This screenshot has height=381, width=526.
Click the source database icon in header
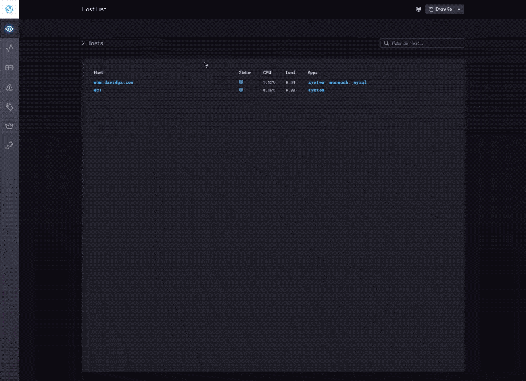(x=418, y=9)
